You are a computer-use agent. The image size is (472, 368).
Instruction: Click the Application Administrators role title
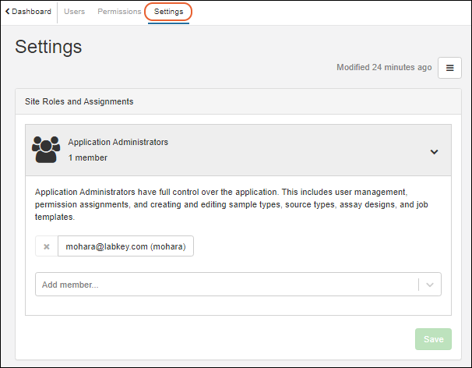tap(118, 142)
